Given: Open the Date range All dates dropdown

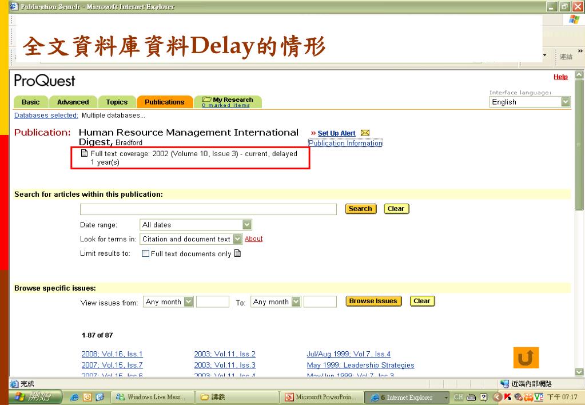Looking at the screenshot, I should (x=246, y=224).
